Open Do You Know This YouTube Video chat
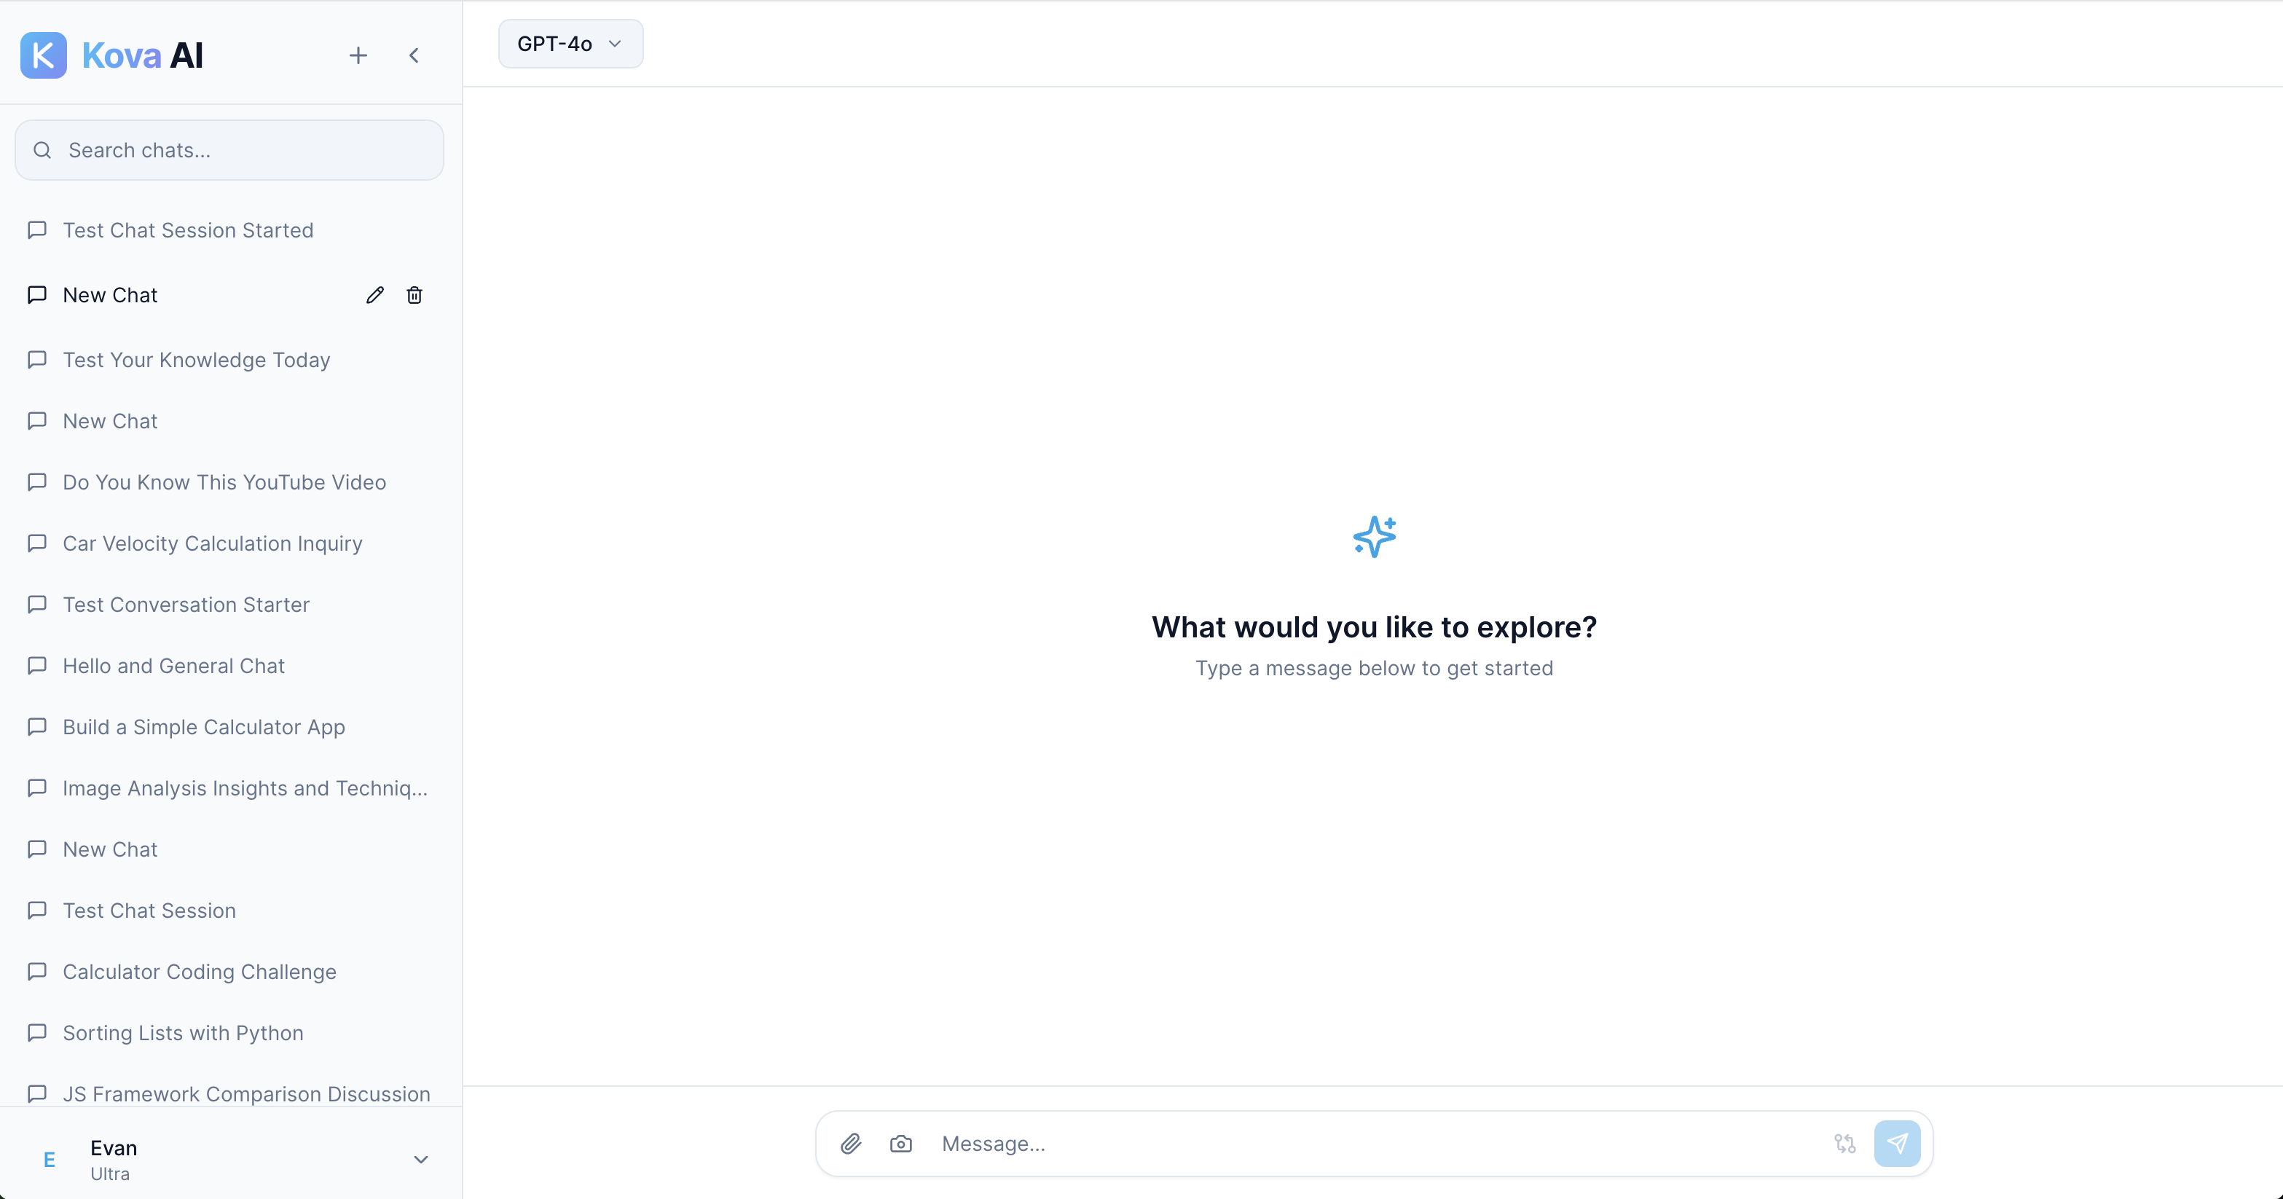This screenshot has height=1199, width=2283. click(x=224, y=482)
